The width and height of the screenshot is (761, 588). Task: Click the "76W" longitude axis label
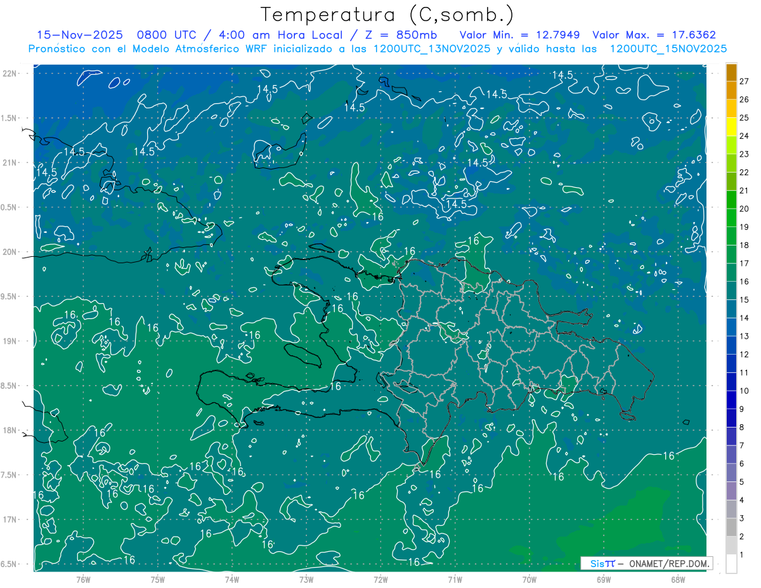click(x=83, y=579)
